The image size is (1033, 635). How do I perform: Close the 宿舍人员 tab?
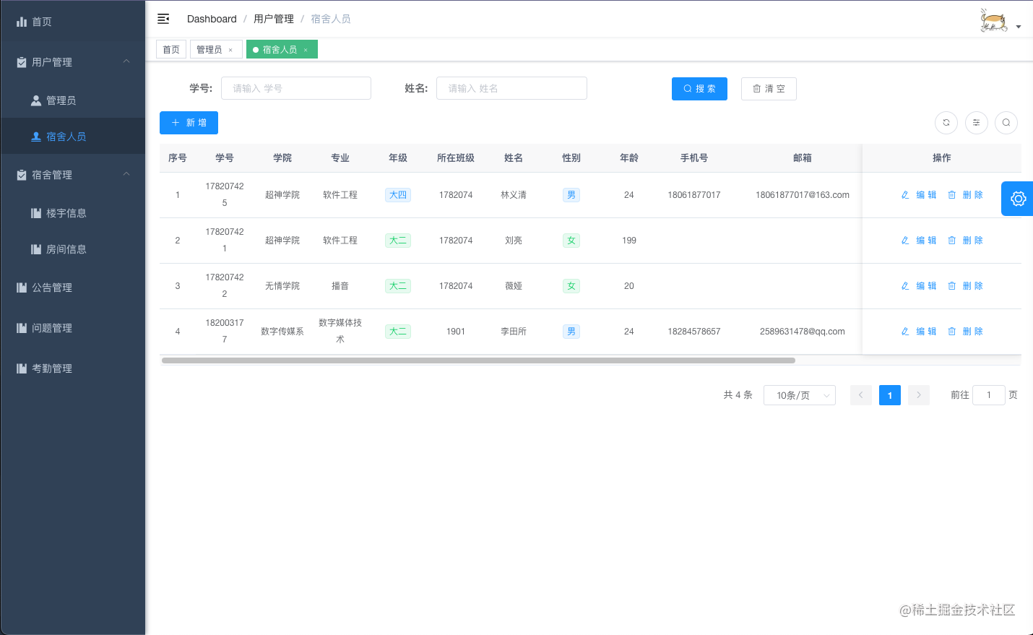click(306, 50)
